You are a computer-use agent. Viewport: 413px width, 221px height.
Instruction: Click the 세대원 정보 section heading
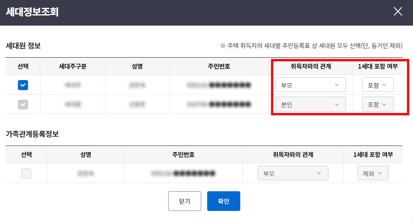23,46
